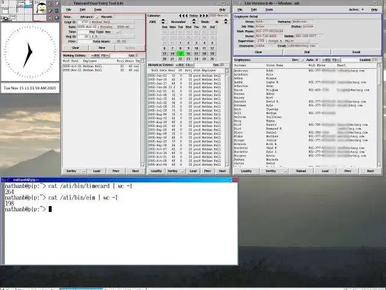The width and height of the screenshot is (386, 290).
Task: Click the year 2005 stepper arrows
Action: [x=163, y=22]
